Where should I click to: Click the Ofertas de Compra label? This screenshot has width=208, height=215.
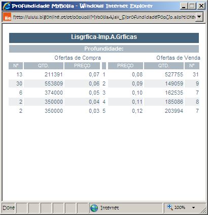(78, 58)
